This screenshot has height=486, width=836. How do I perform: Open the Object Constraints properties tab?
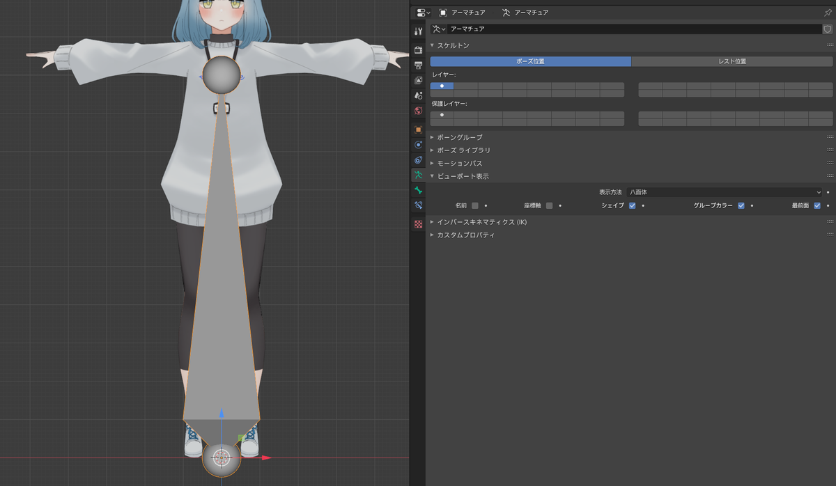coord(418,160)
